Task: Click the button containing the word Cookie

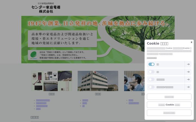Action: click(x=169, y=105)
